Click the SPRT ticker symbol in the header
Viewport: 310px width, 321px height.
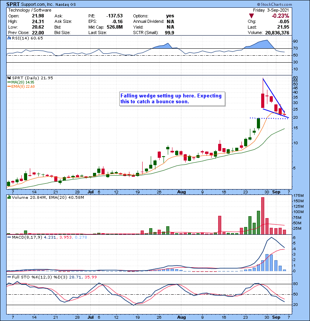coord(13,4)
